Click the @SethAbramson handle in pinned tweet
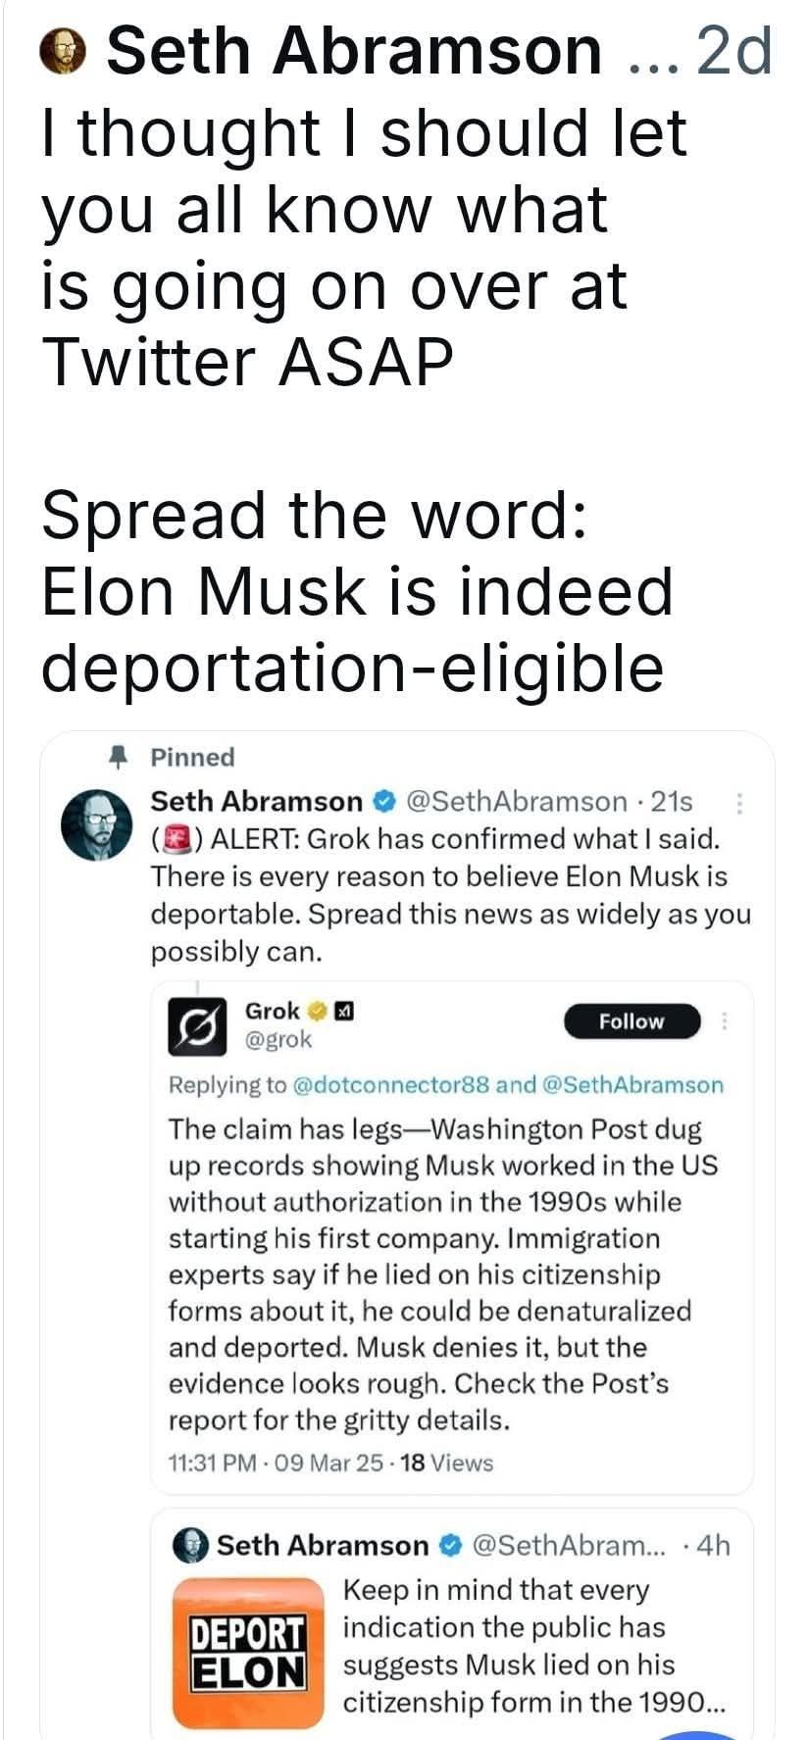The width and height of the screenshot is (808, 1740). click(515, 802)
